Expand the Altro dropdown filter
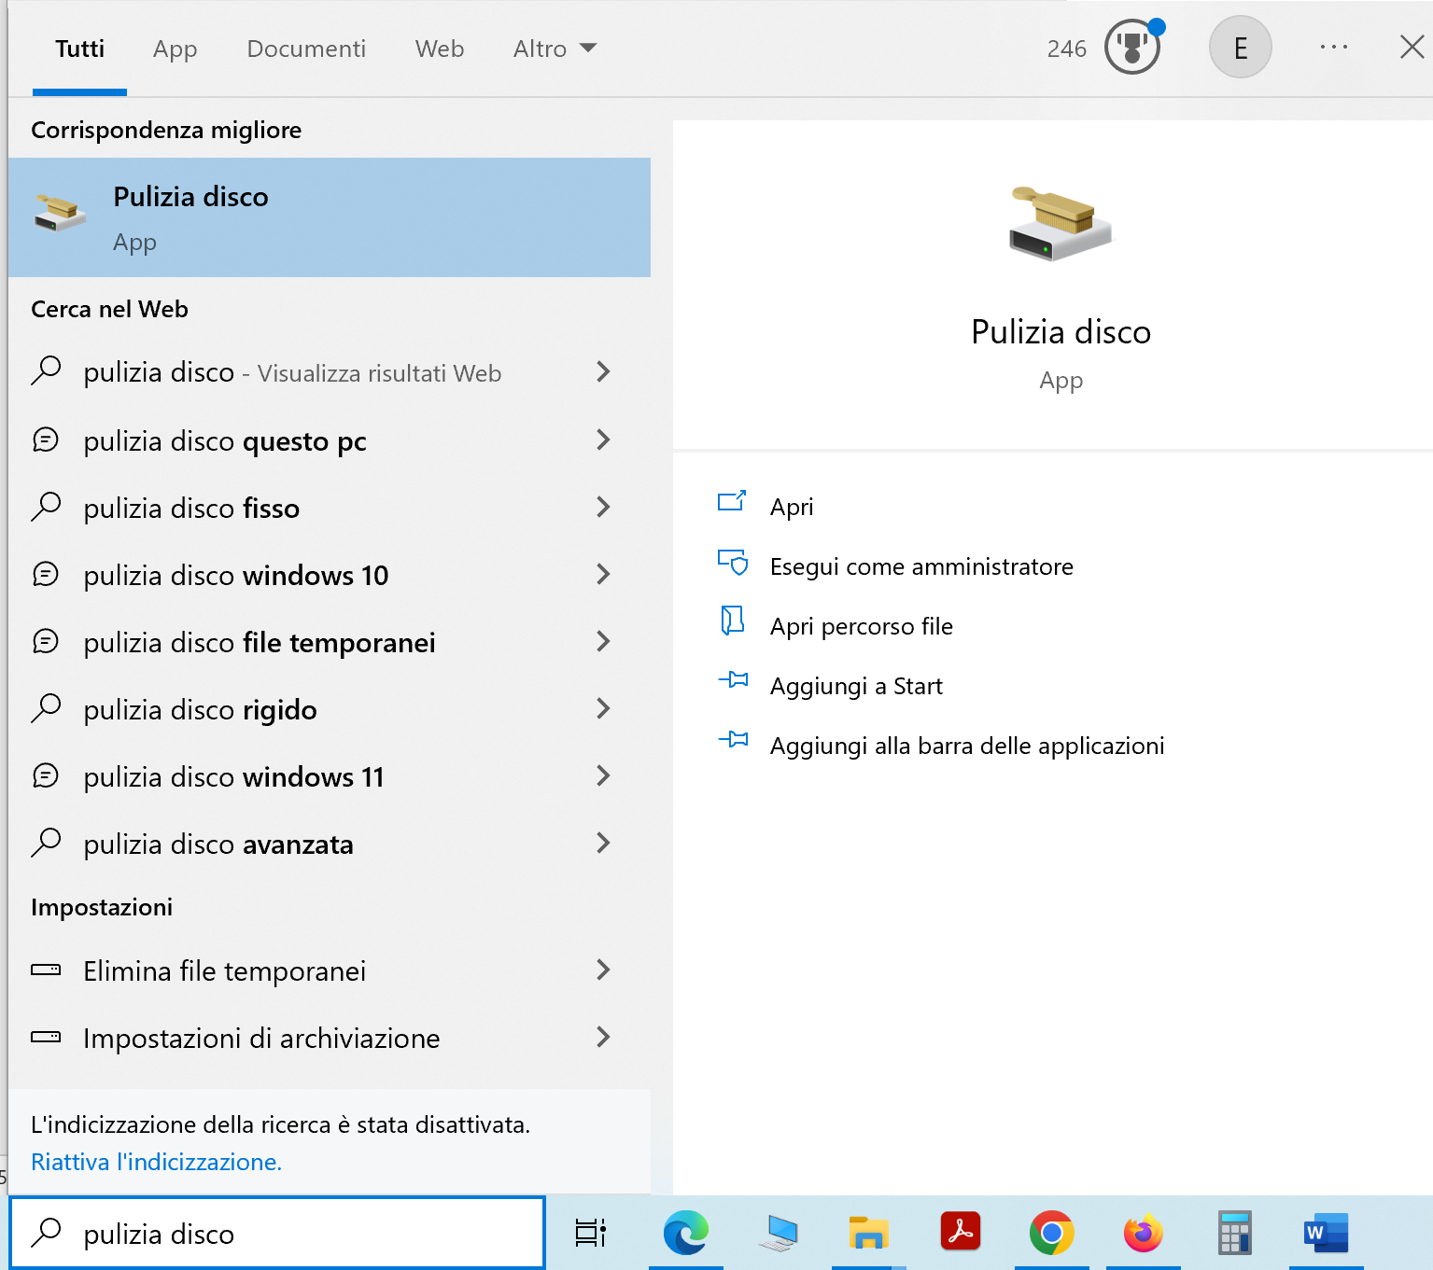This screenshot has height=1270, width=1433. pyautogui.click(x=555, y=49)
